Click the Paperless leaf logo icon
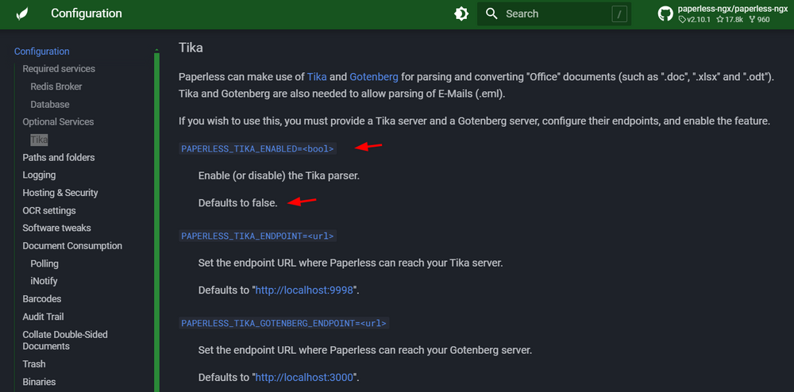 21,13
